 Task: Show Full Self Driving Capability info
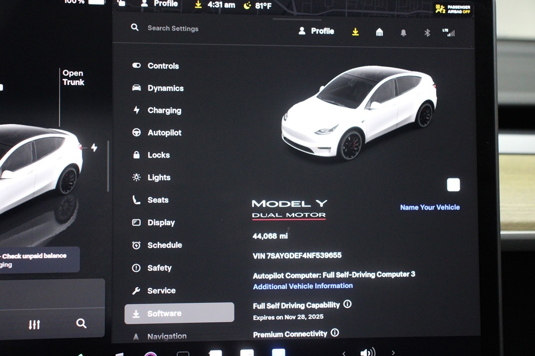pos(347,304)
